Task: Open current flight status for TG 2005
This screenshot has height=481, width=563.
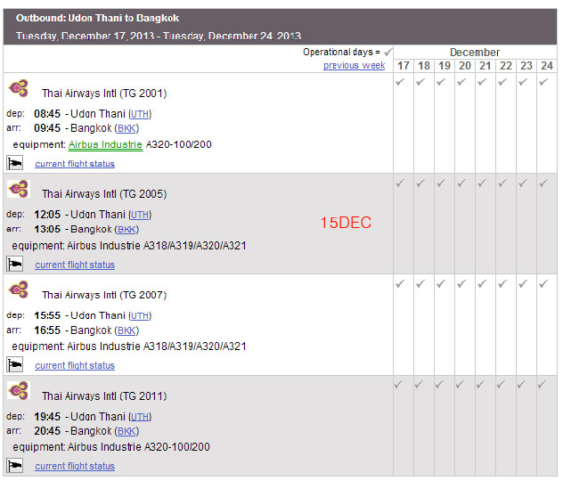Action: (75, 265)
